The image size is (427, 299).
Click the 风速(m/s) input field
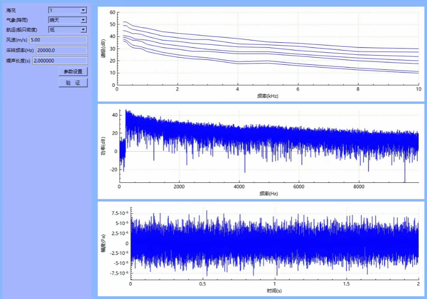click(58, 40)
